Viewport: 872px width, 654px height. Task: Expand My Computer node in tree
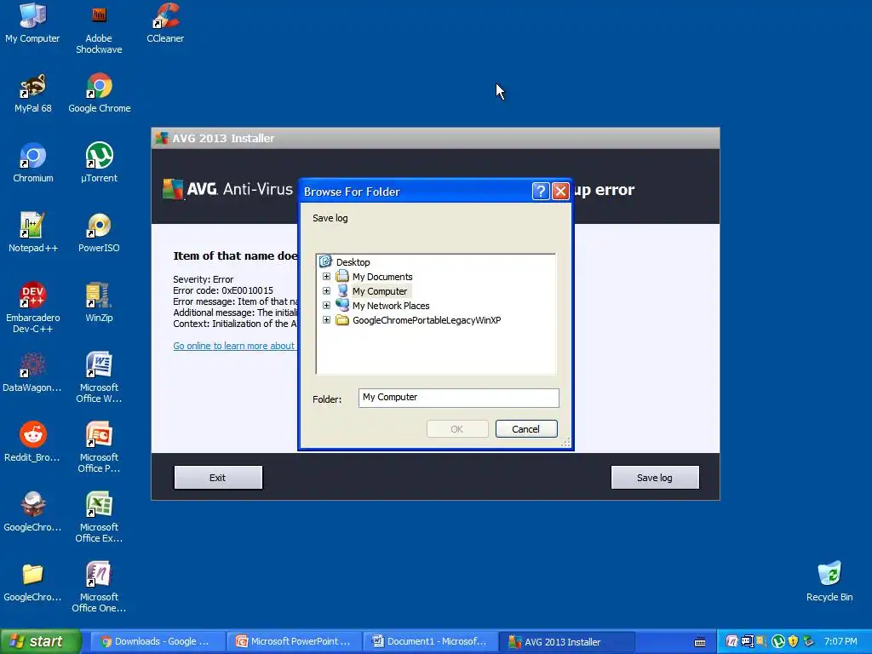tap(326, 291)
